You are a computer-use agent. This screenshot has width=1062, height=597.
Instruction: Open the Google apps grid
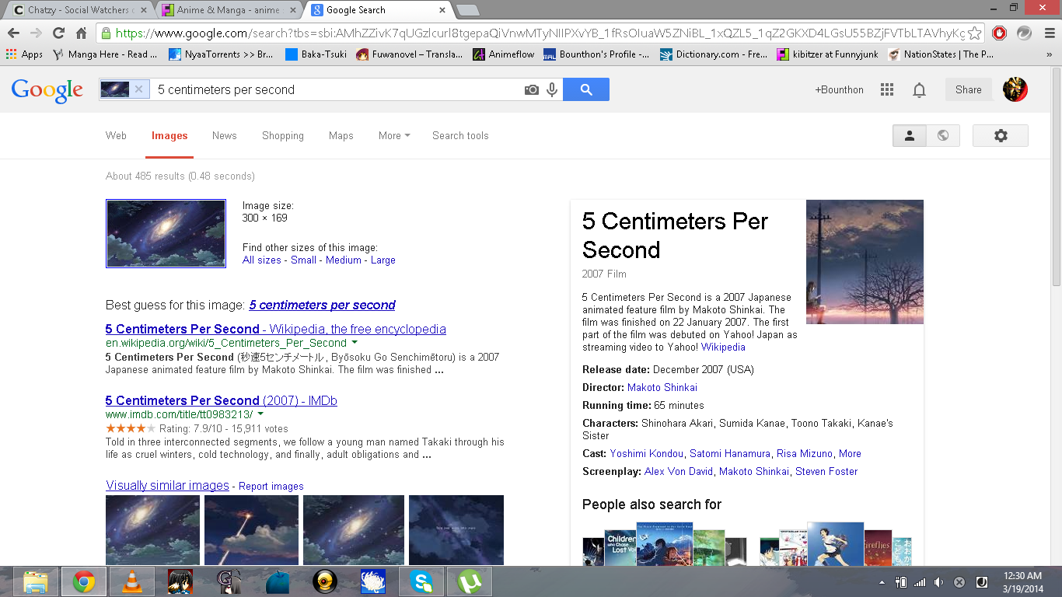pyautogui.click(x=887, y=90)
